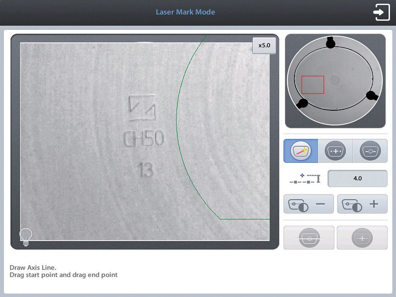Click the lens center circle in overview
Viewport: 396px width, 297px height.
tap(334, 80)
